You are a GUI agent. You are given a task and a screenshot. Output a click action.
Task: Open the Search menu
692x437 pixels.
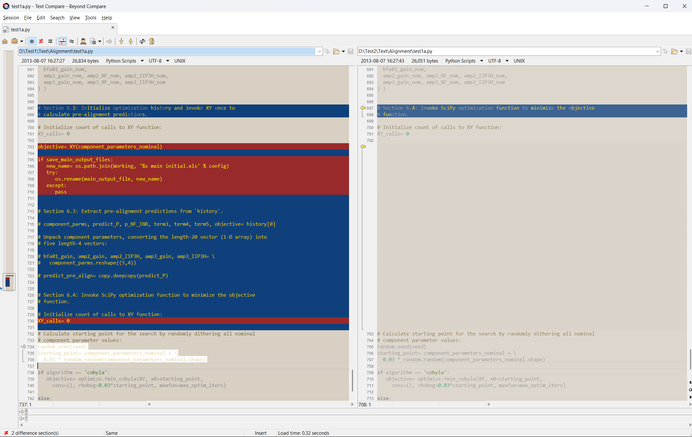(57, 18)
